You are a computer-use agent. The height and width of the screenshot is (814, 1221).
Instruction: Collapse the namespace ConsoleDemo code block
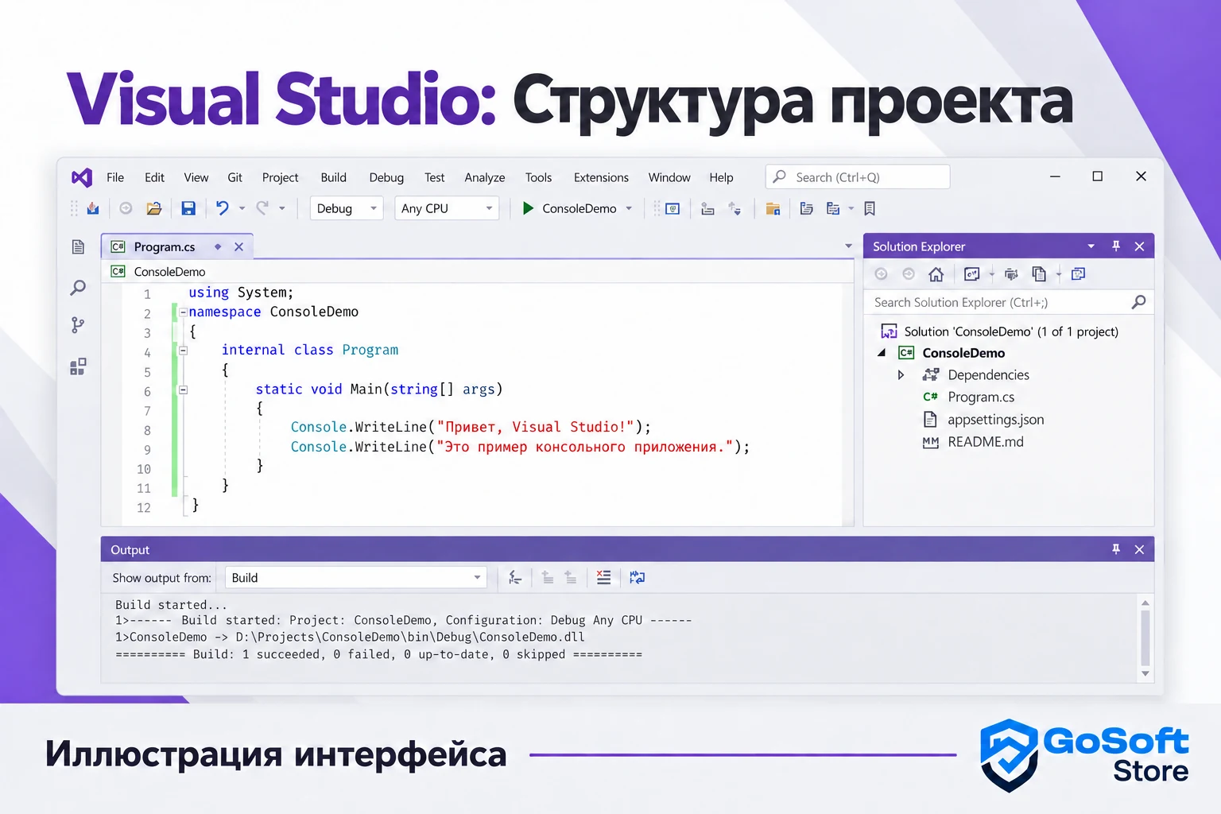183,312
